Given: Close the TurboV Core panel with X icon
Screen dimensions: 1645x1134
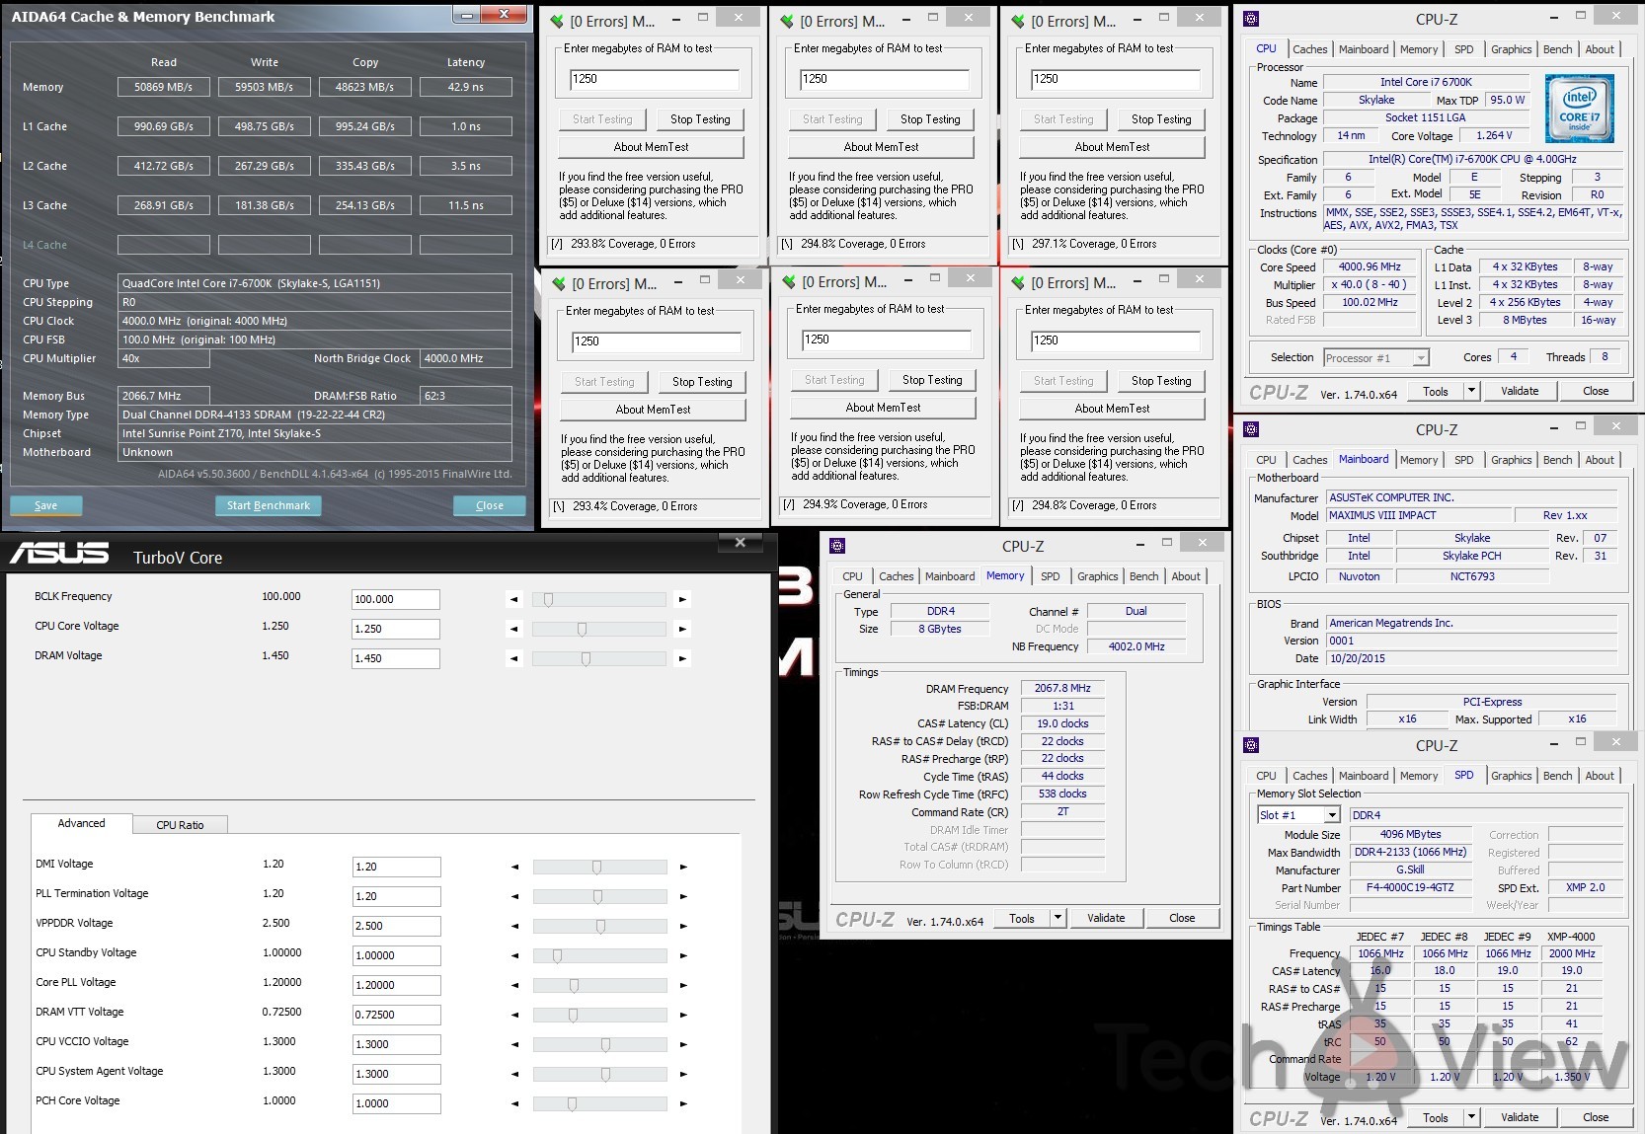Looking at the screenshot, I should pos(741,542).
